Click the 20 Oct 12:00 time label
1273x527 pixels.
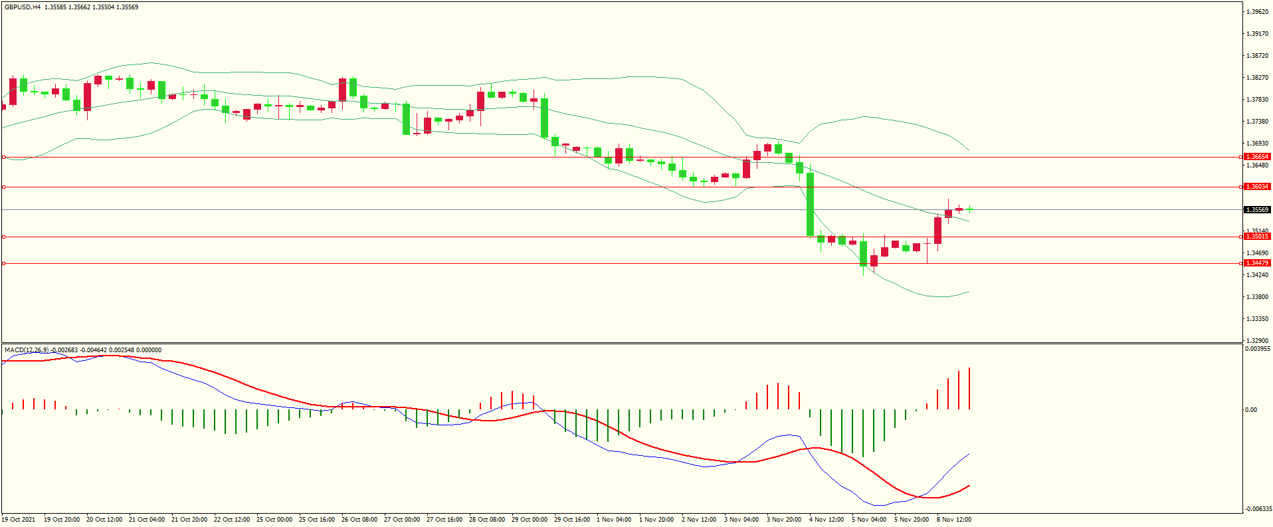coord(104,520)
